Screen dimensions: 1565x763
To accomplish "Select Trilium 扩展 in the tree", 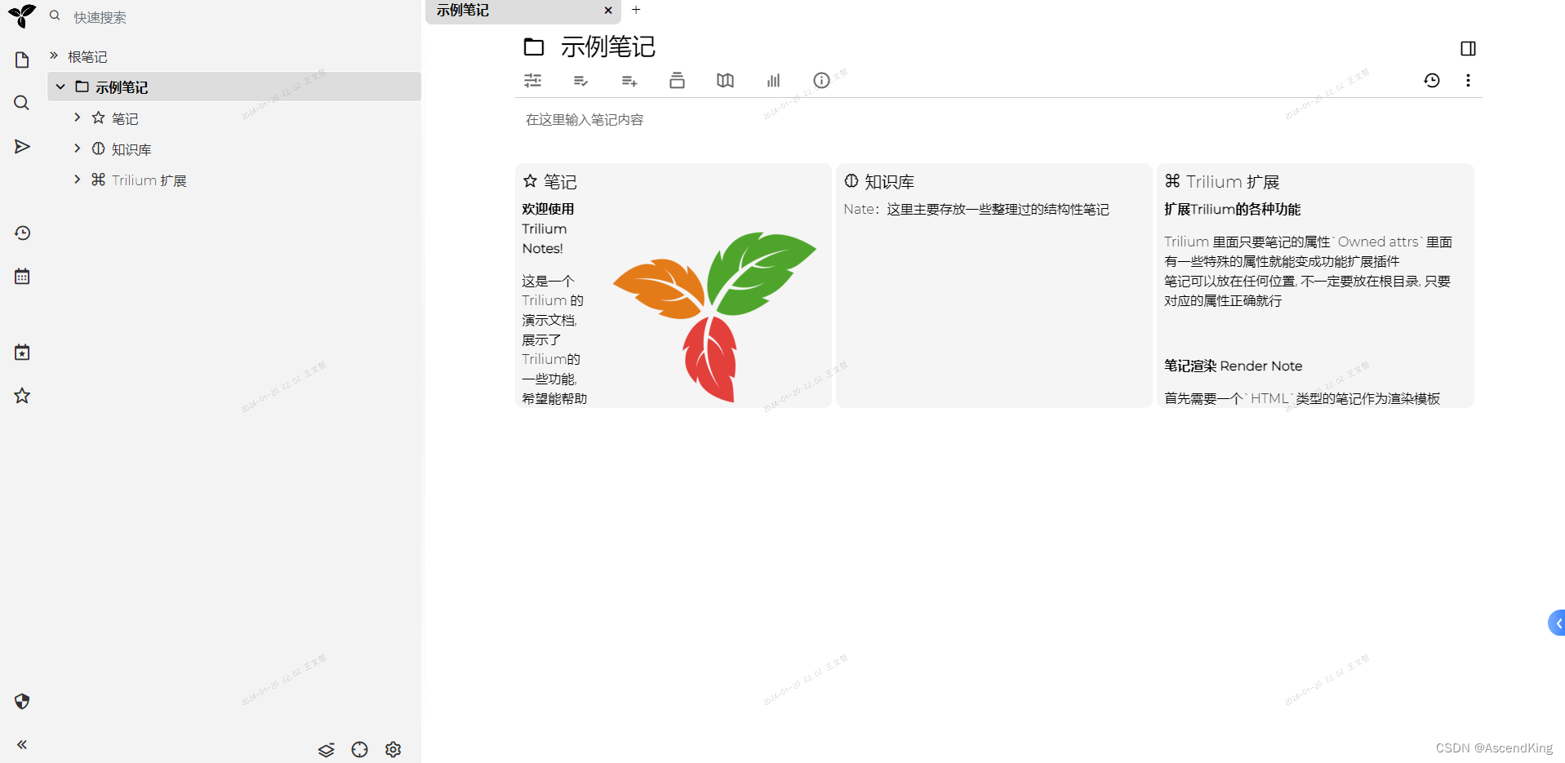I will click(149, 180).
